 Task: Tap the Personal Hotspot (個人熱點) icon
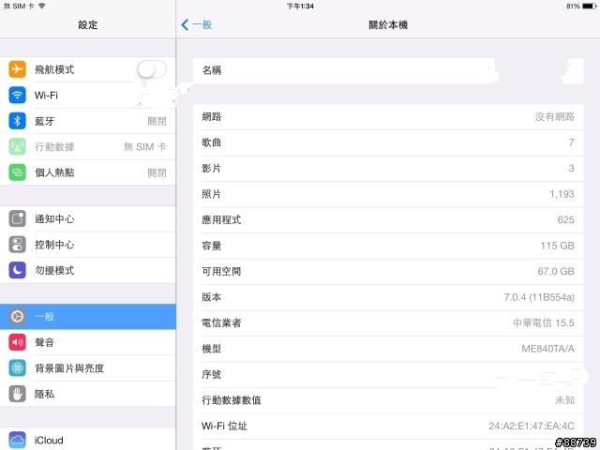tap(17, 172)
